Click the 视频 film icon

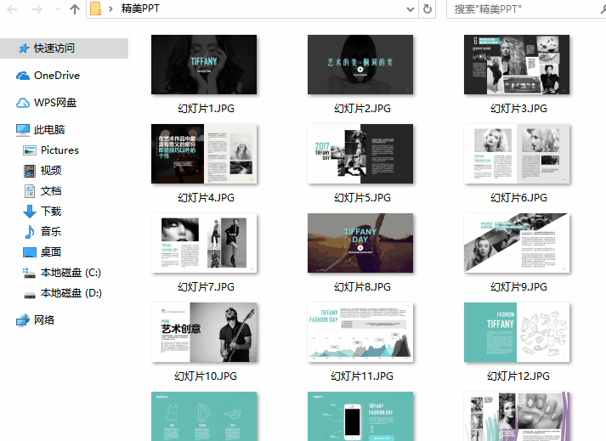tap(30, 171)
